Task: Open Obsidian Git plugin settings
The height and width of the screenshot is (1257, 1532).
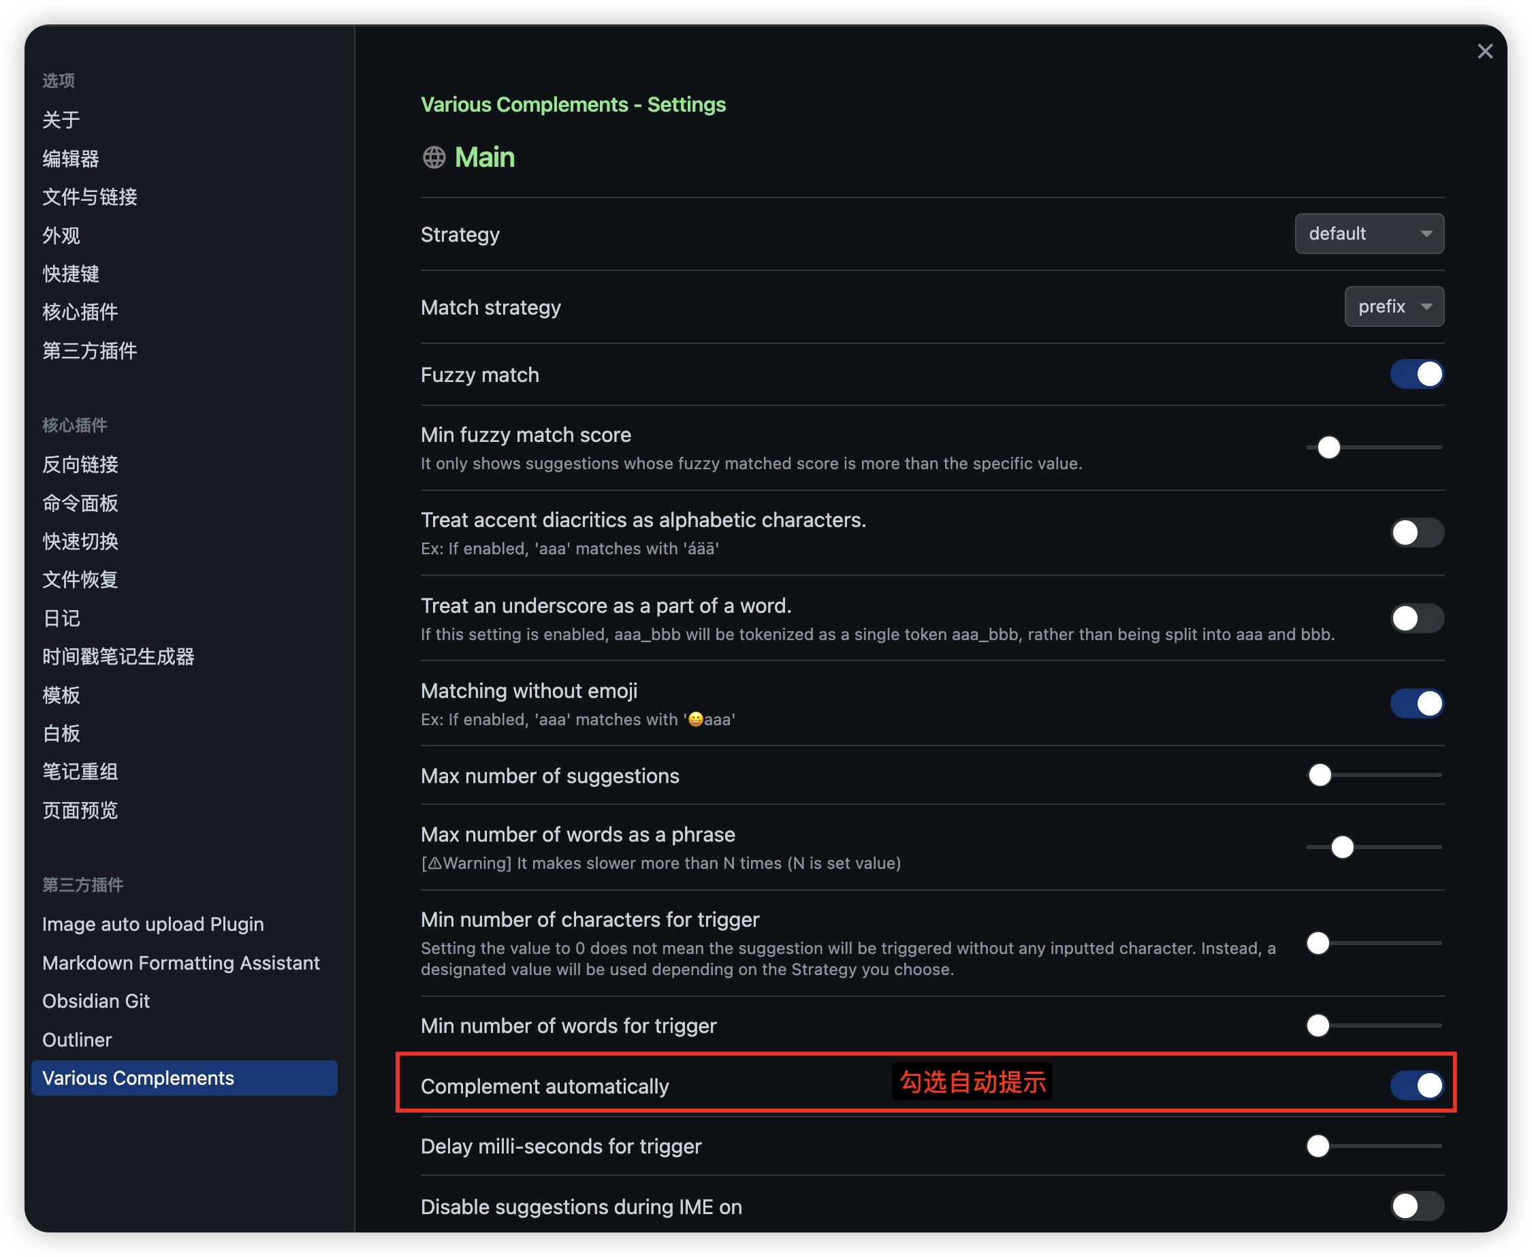Action: pyautogui.click(x=95, y=1002)
